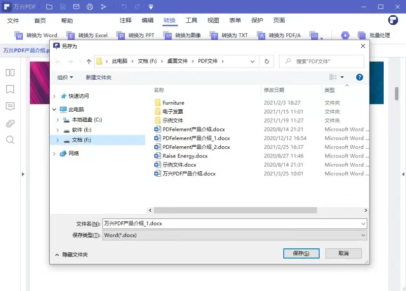The width and height of the screenshot is (406, 291).
Task: Open quick access customize arrow in title bar
Action: (151, 7)
